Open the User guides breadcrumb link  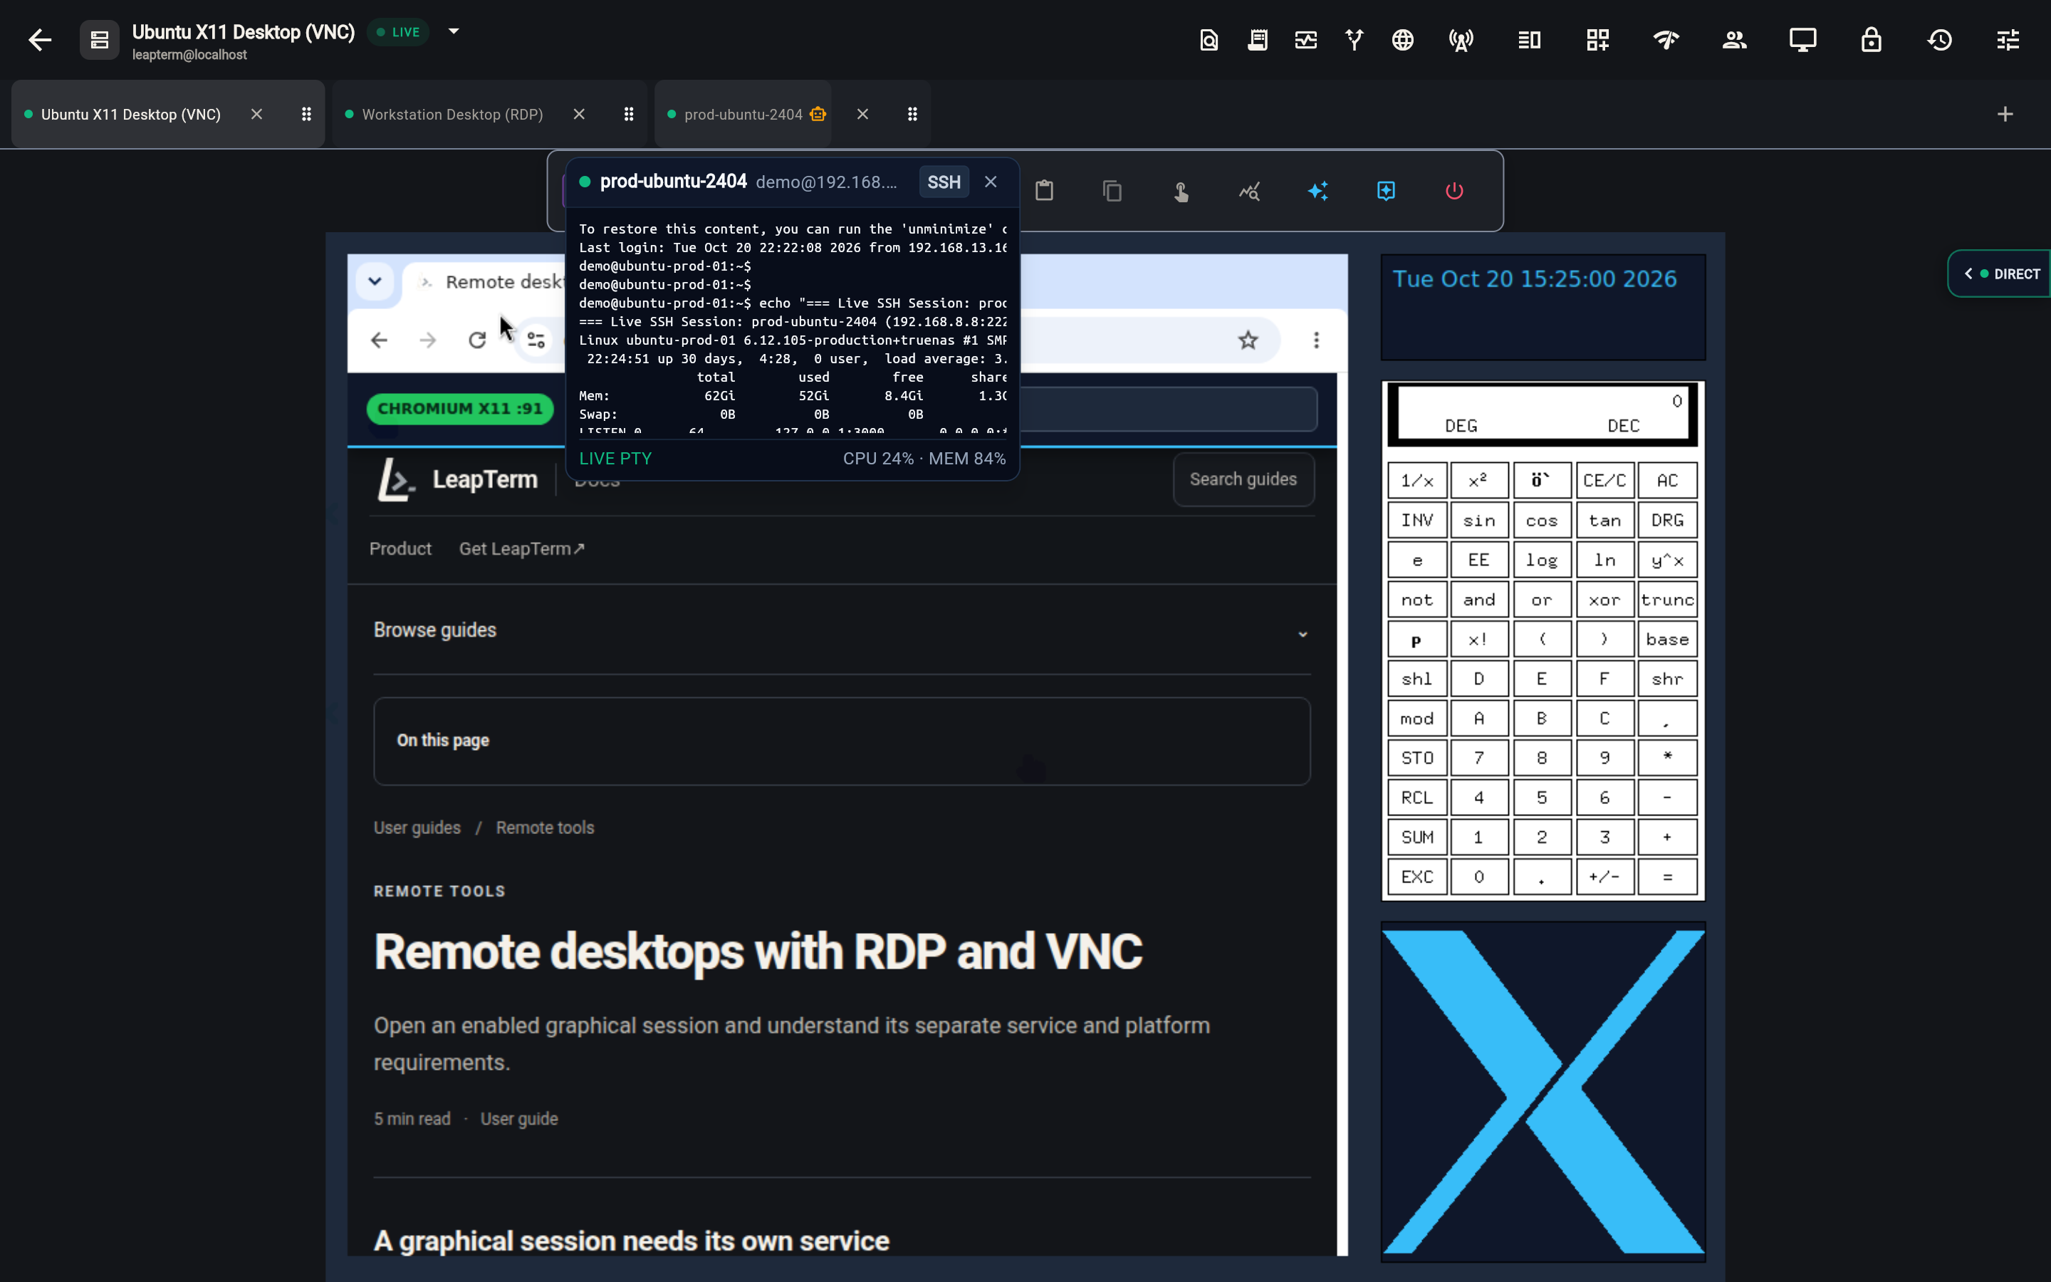coord(417,828)
